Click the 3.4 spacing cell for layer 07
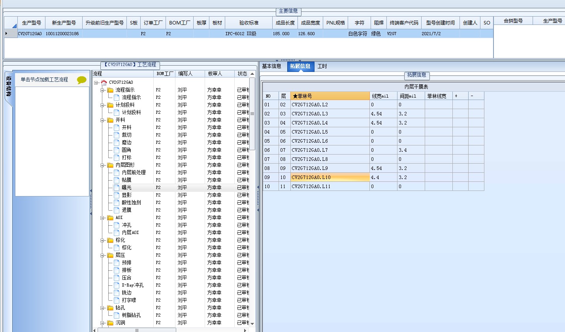Viewport: 565px width, 332px height. (x=411, y=150)
